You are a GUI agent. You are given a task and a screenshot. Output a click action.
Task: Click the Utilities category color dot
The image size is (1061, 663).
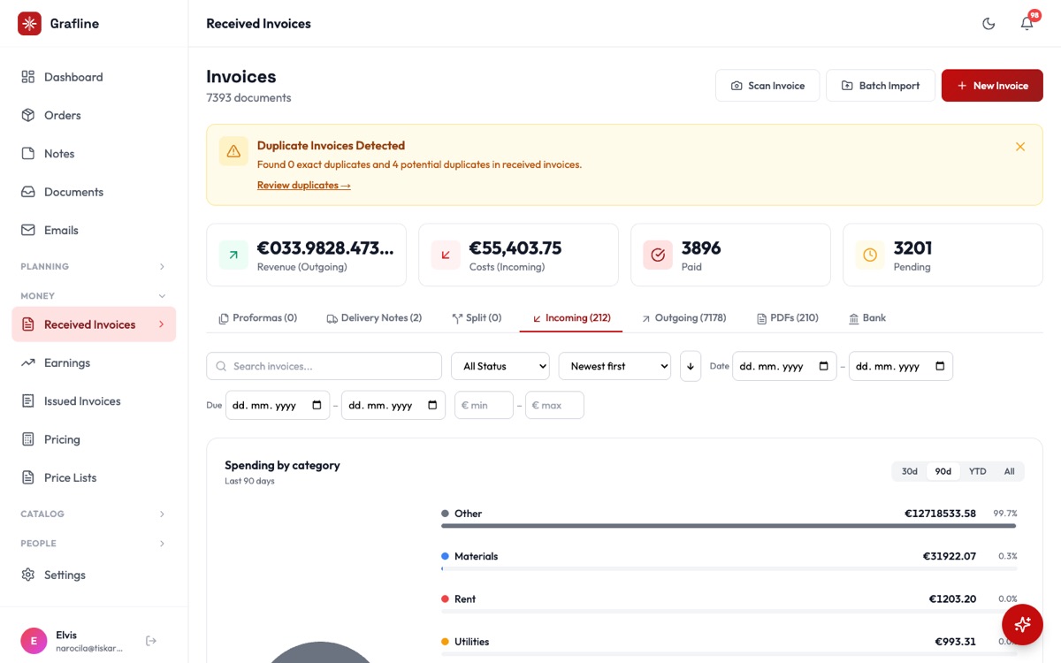click(445, 642)
